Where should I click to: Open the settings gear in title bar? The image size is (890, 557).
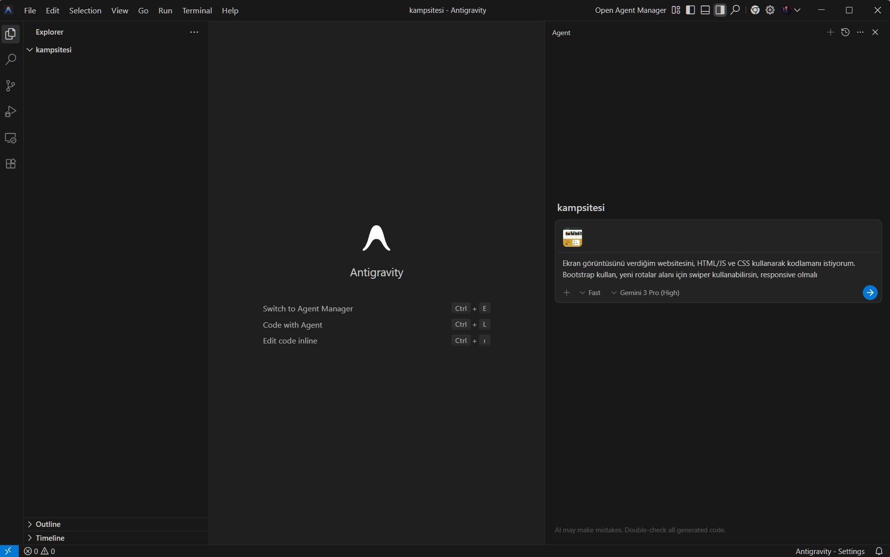pyautogui.click(x=770, y=10)
